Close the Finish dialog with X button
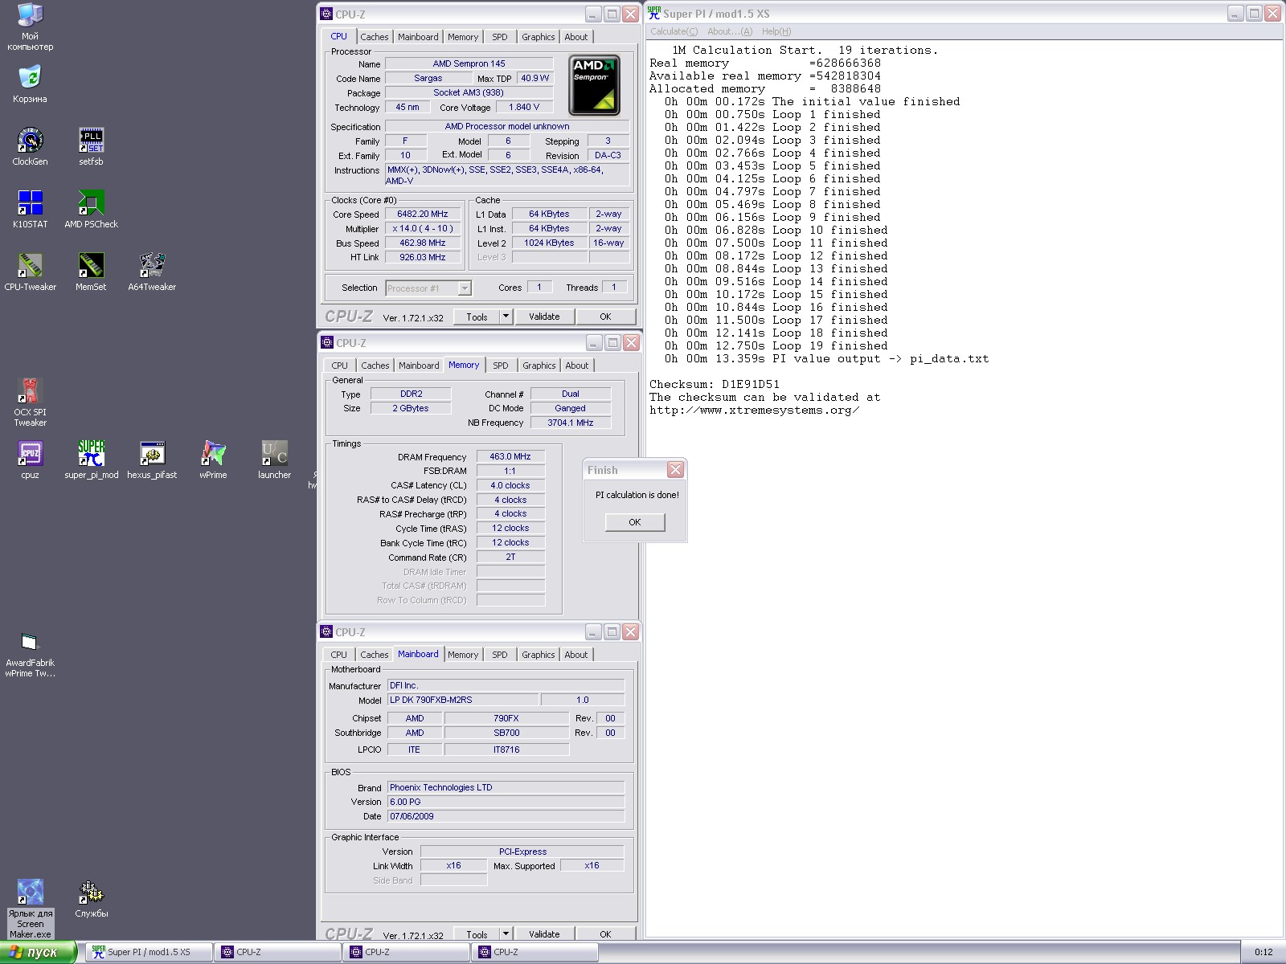Viewport: 1286px width, 964px height. (676, 470)
